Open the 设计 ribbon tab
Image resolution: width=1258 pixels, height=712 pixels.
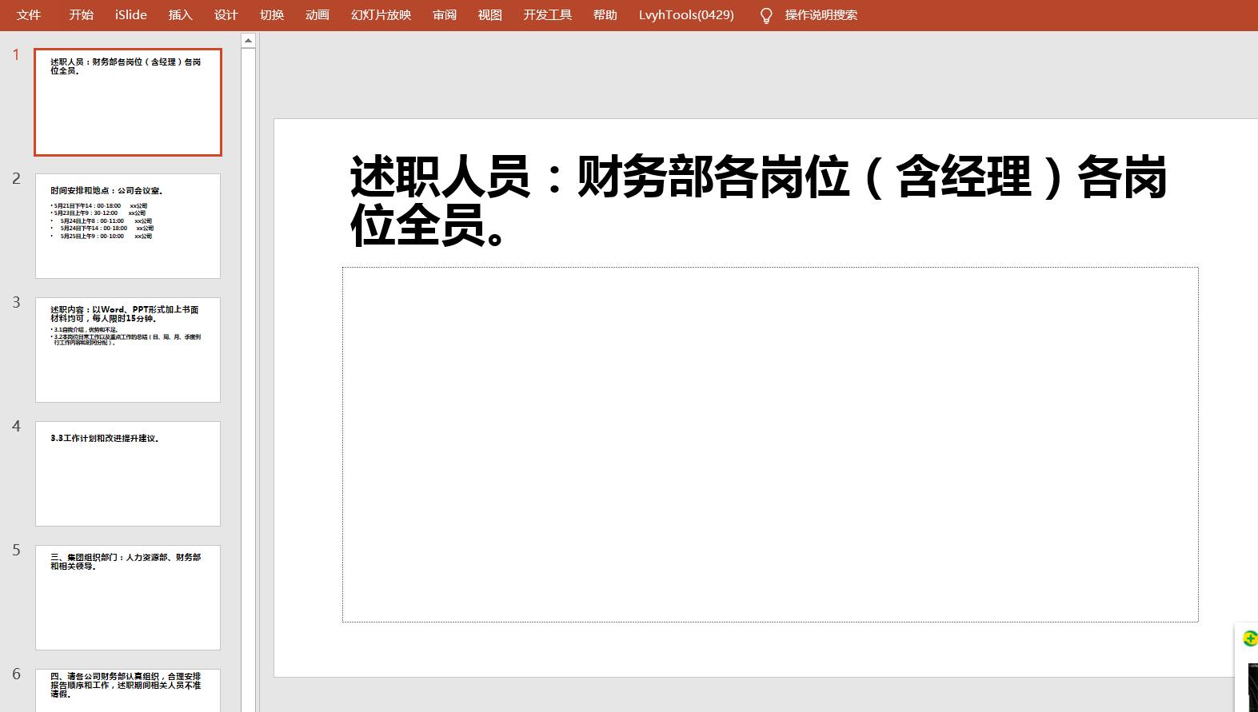coord(226,15)
